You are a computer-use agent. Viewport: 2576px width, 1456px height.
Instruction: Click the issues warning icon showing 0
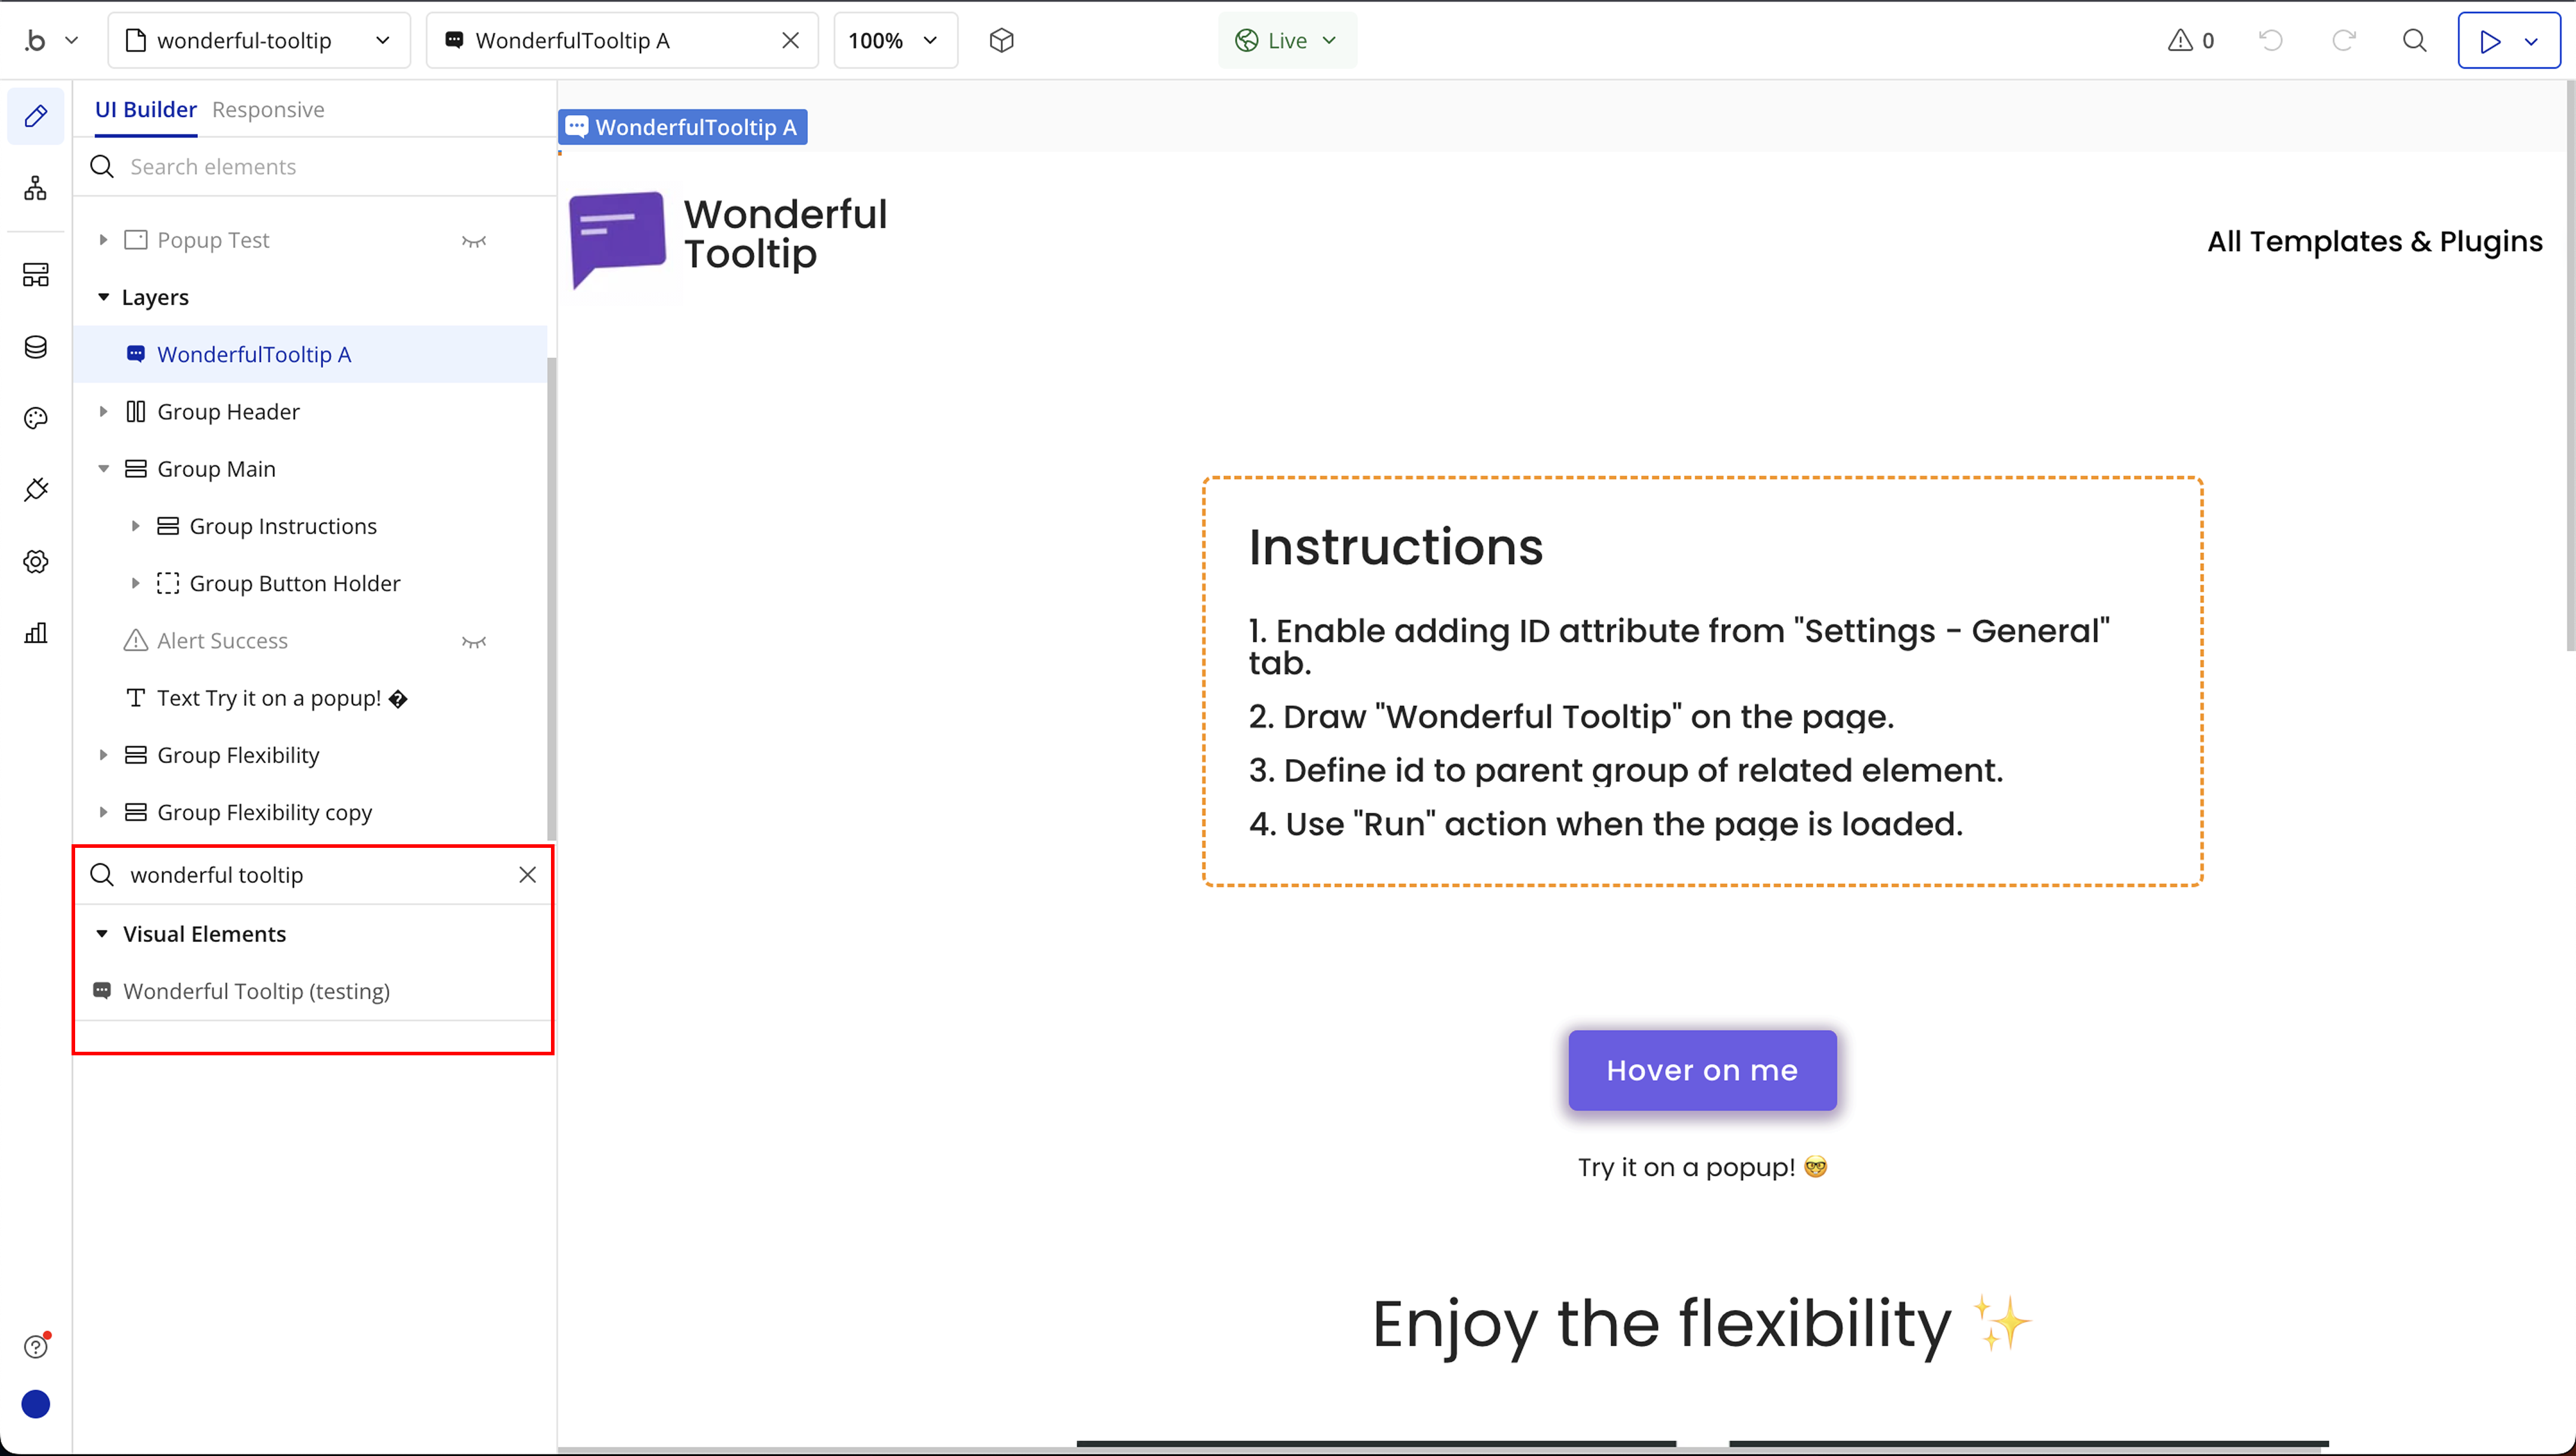coord(2190,40)
